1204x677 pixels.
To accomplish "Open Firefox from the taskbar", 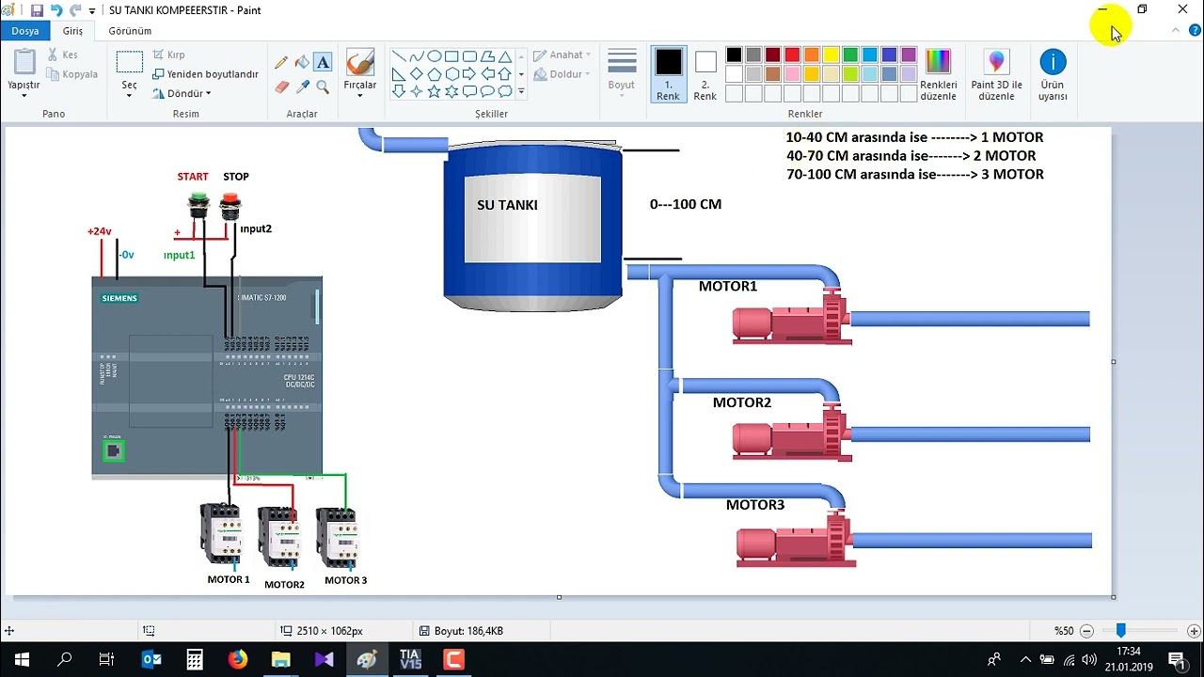I will (237, 659).
